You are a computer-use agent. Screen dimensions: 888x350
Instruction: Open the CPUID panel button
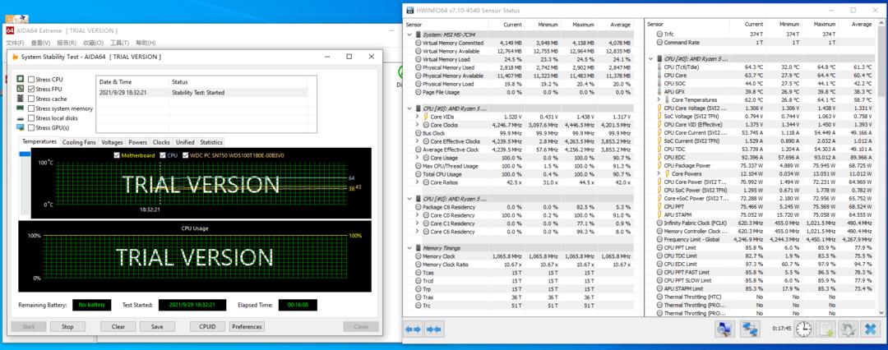coord(208,327)
